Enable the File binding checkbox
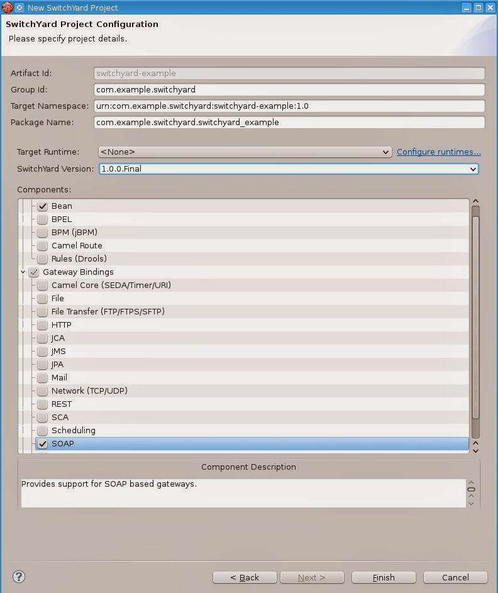 click(42, 299)
